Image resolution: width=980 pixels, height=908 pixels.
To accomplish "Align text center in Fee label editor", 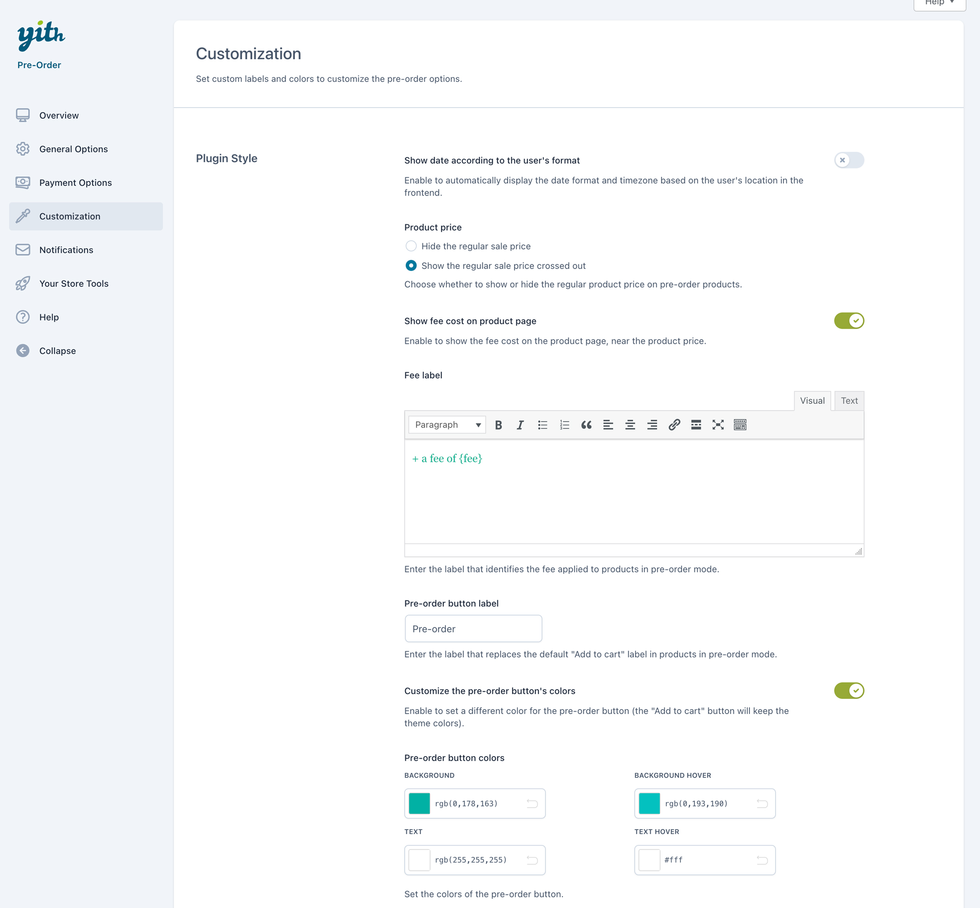I will [x=630, y=425].
